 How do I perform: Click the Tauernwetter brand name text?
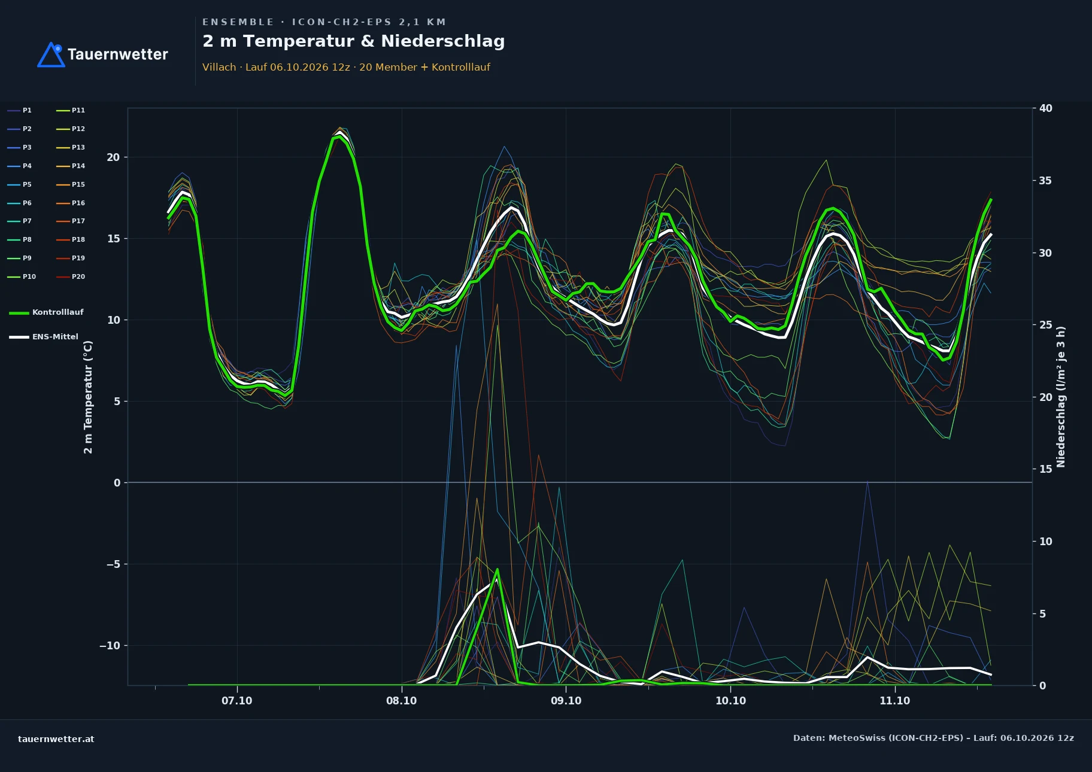pos(118,54)
